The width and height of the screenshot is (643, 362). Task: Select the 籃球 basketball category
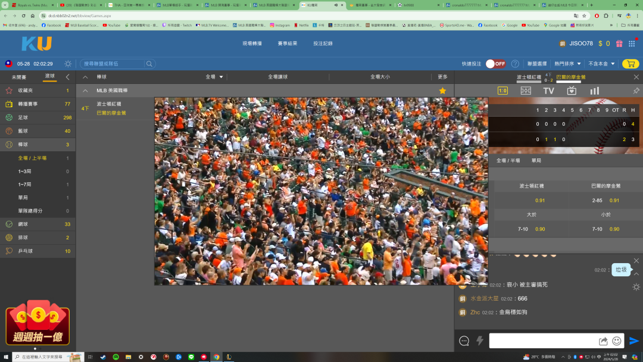point(38,131)
